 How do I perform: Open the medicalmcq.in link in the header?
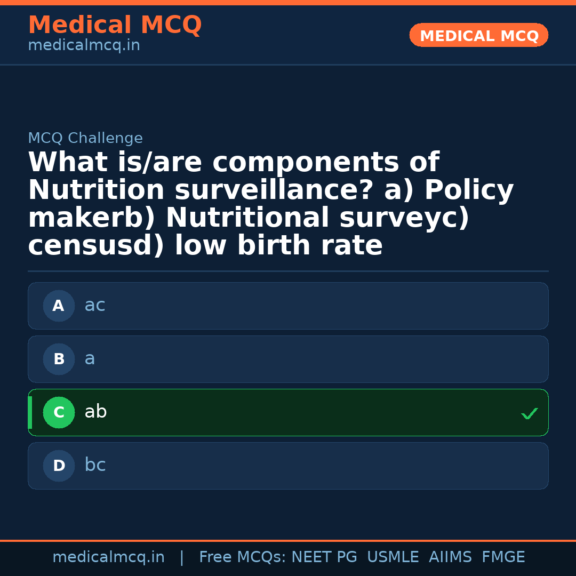click(84, 46)
